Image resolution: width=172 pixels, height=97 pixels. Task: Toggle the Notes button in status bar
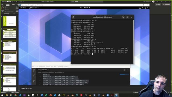pos(135,92)
